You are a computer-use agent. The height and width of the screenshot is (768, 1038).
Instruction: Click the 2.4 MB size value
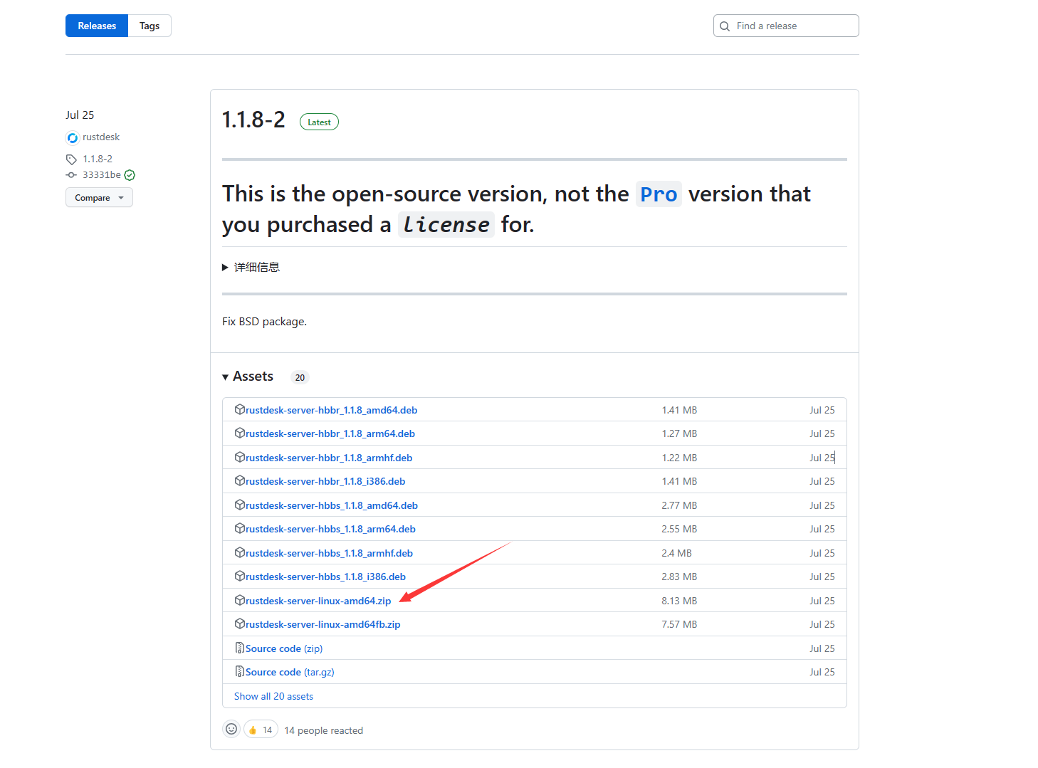tap(676, 553)
